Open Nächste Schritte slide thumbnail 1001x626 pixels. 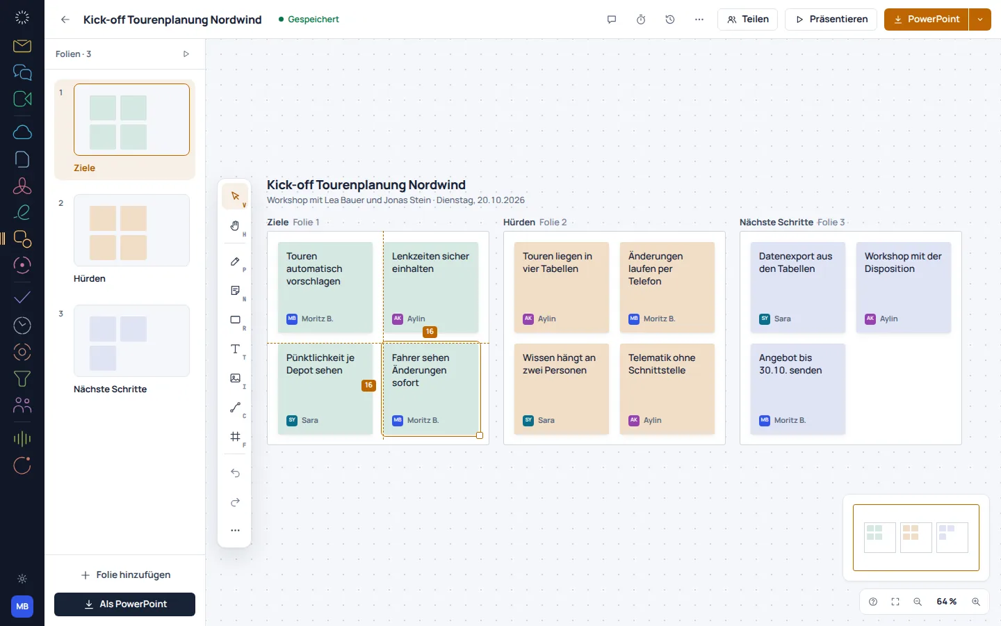131,341
